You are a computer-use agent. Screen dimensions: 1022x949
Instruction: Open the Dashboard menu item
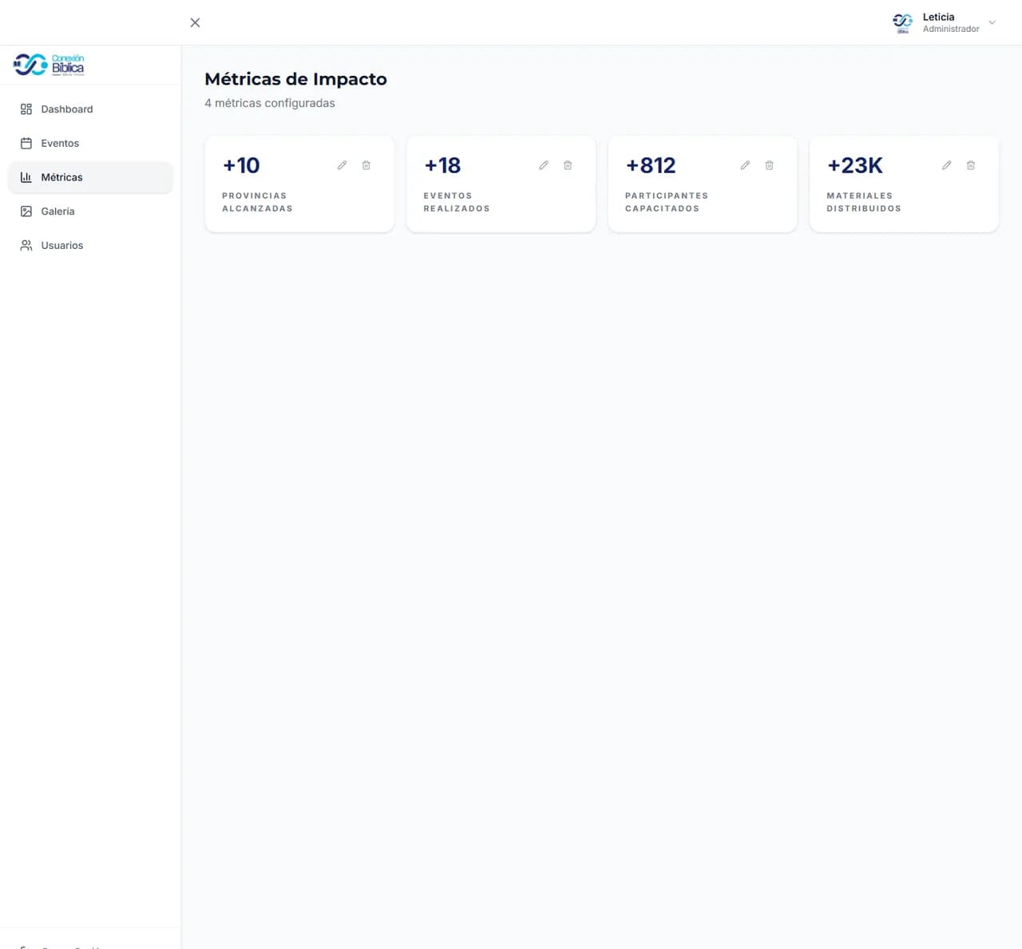tap(90, 109)
